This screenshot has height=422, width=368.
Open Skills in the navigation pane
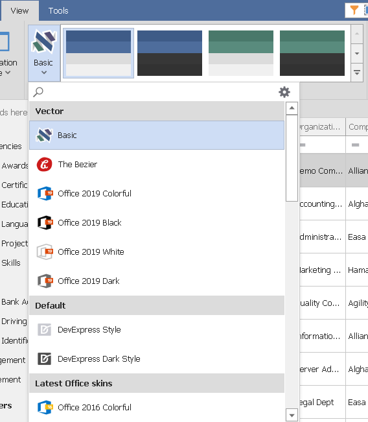click(x=11, y=263)
